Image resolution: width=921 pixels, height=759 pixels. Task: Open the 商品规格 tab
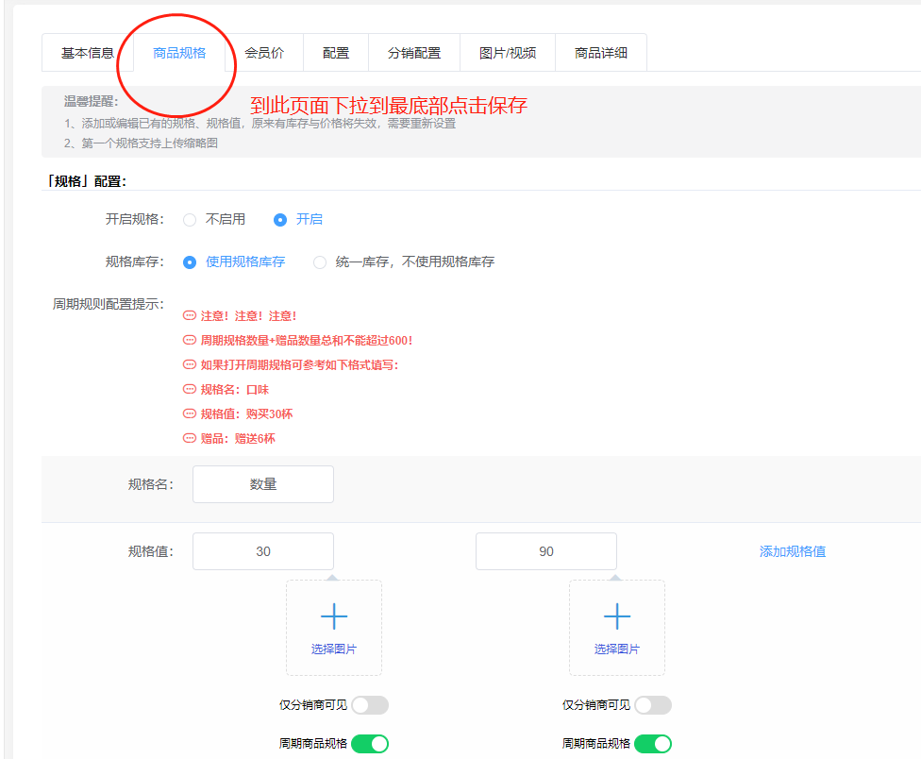(x=179, y=53)
